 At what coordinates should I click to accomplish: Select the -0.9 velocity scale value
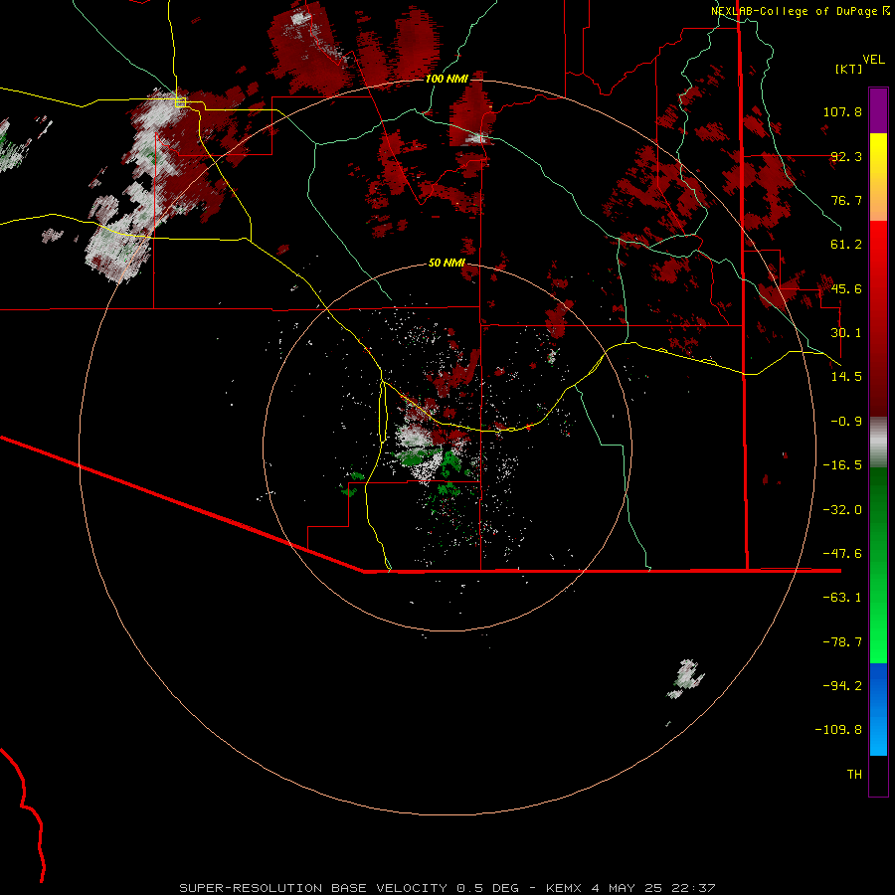(846, 422)
